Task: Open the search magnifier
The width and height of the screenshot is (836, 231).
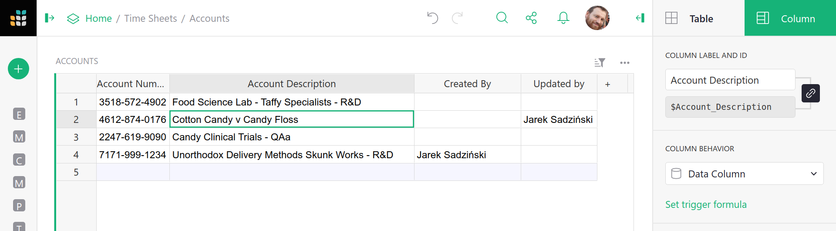Action: [502, 18]
